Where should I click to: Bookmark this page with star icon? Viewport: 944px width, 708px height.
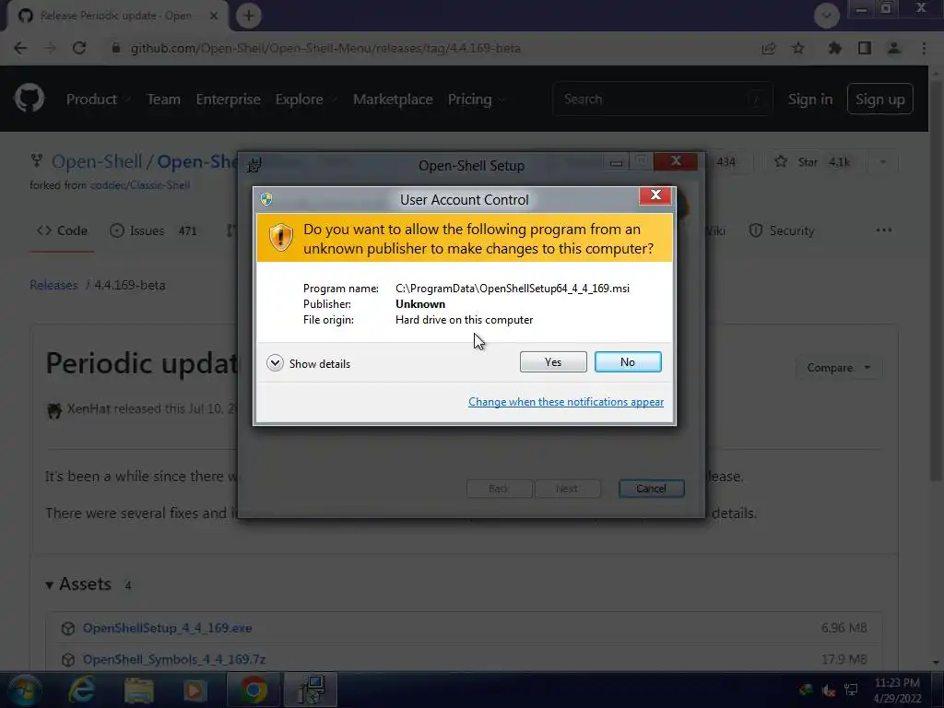pyautogui.click(x=798, y=48)
